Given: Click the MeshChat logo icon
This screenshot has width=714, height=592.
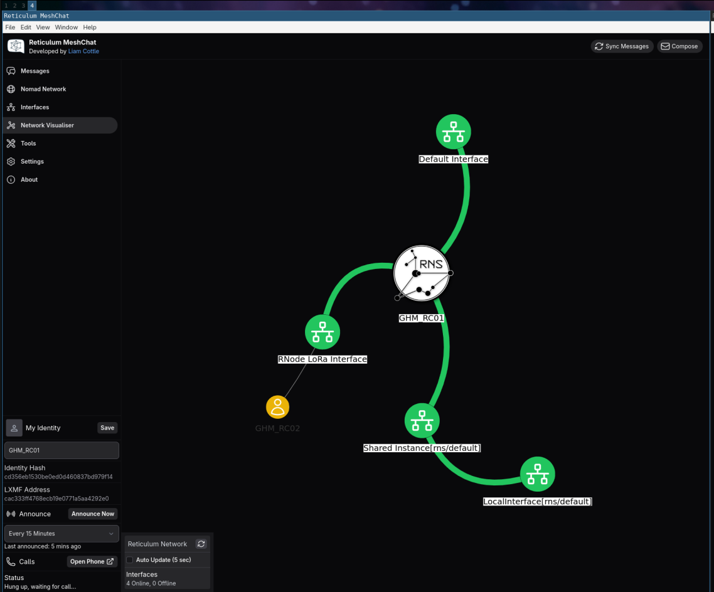Looking at the screenshot, I should point(16,46).
